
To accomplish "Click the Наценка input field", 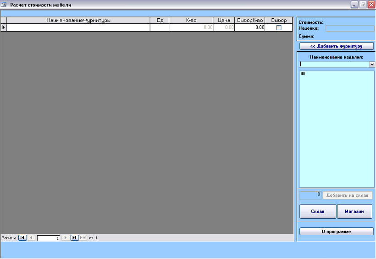I will point(349,28).
